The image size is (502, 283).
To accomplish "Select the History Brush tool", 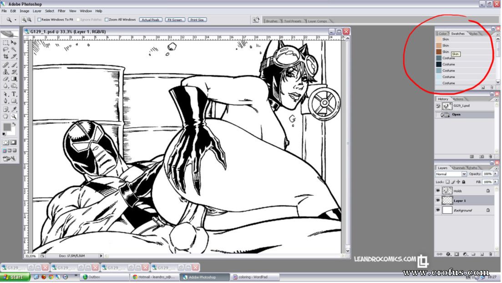I will (x=14, y=72).
